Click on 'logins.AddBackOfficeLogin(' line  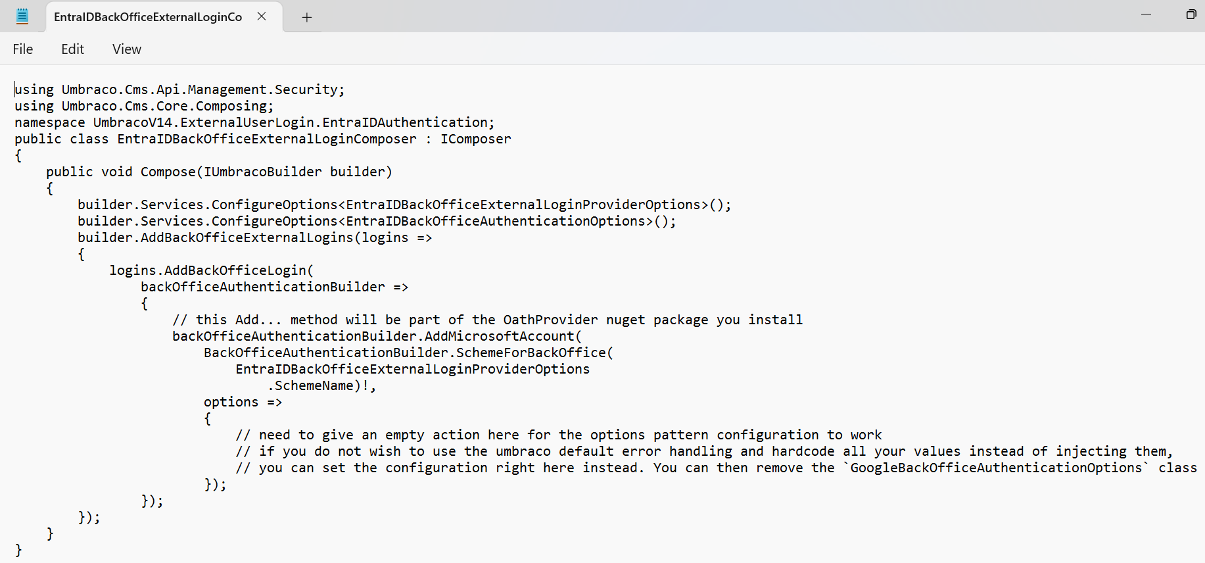[x=211, y=270]
